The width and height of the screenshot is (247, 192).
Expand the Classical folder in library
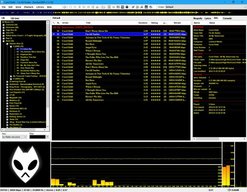pyautogui.click(x=4, y=25)
